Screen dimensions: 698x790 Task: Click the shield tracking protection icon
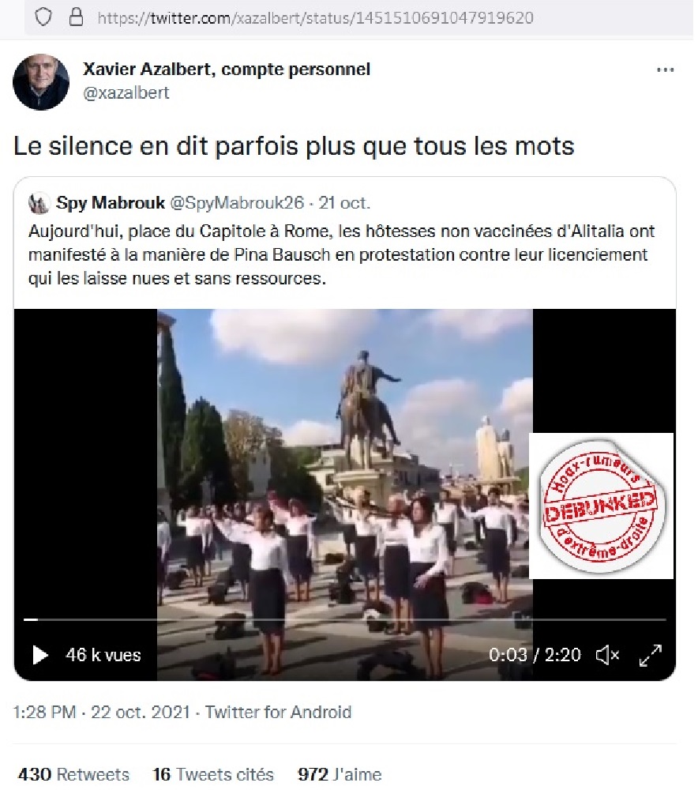[43, 17]
